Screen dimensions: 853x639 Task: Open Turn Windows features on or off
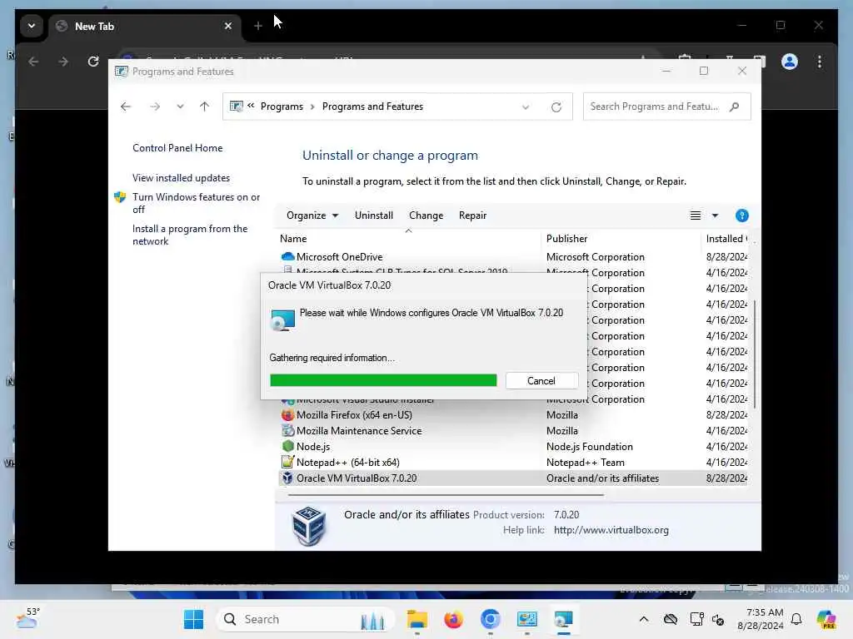[x=196, y=203]
